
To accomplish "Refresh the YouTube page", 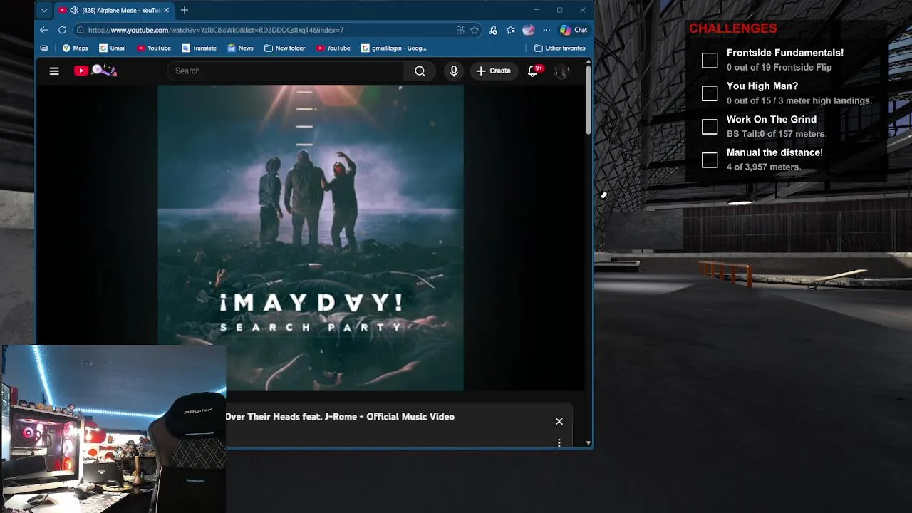I will pos(62,30).
